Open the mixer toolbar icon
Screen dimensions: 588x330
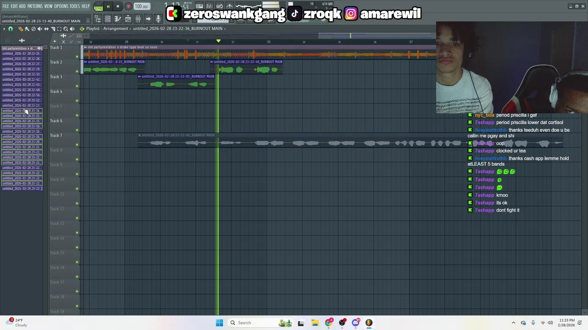[x=138, y=19]
